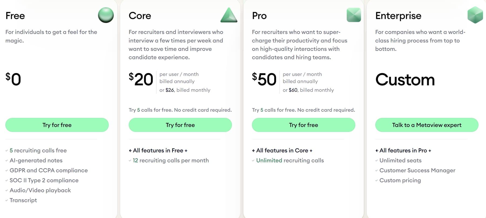Click 'Talk to a Metaview expert'

point(427,125)
